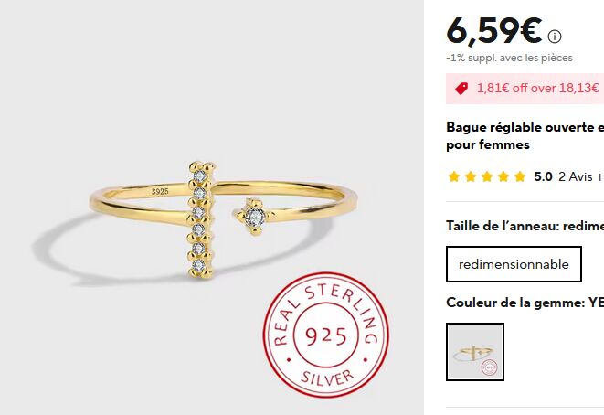Screen dimensions: 604x415
Task: Click the 6,59€ price
Action: point(494,31)
